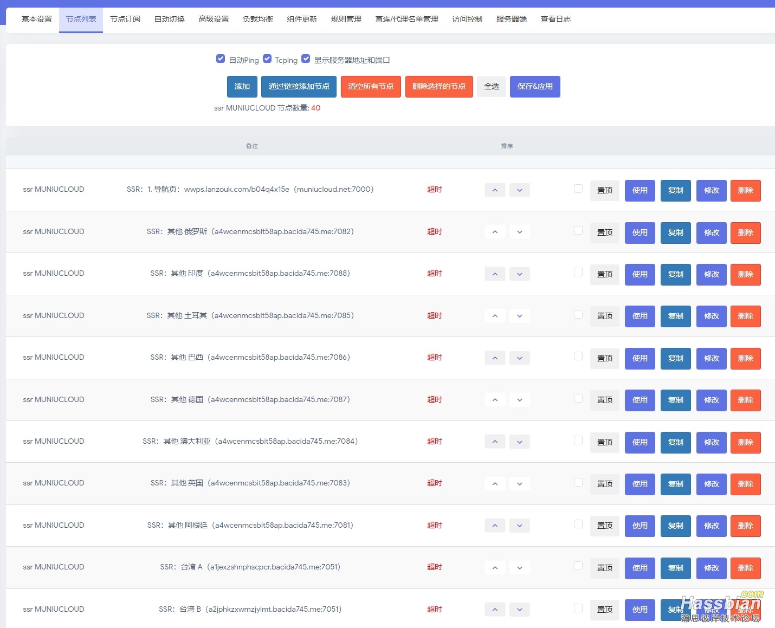Open the 负载均衡 tab
Screen dimensions: 775x628
click(258, 20)
